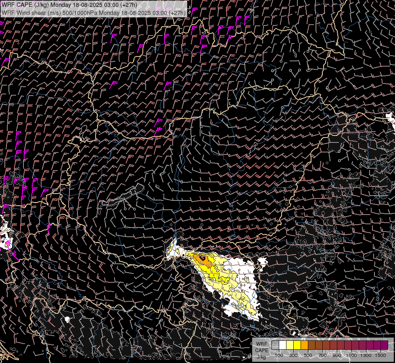Select the transparent below-100 legend swatch
395x363 pixels.
click(275, 345)
